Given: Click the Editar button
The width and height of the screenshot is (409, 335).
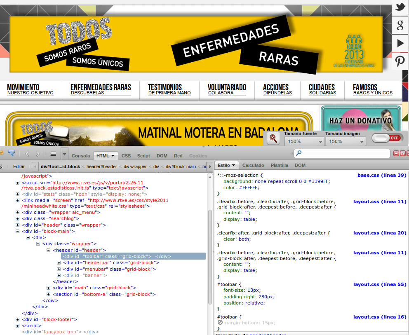Looking at the screenshot, I should [x=19, y=166].
